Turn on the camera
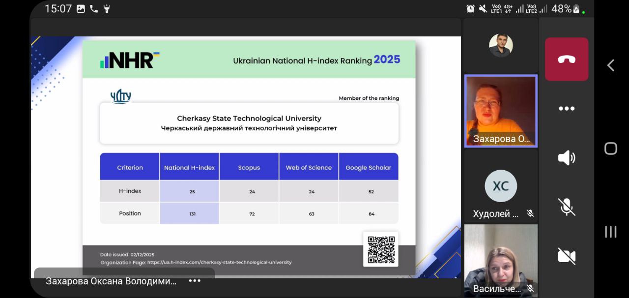 [567, 256]
